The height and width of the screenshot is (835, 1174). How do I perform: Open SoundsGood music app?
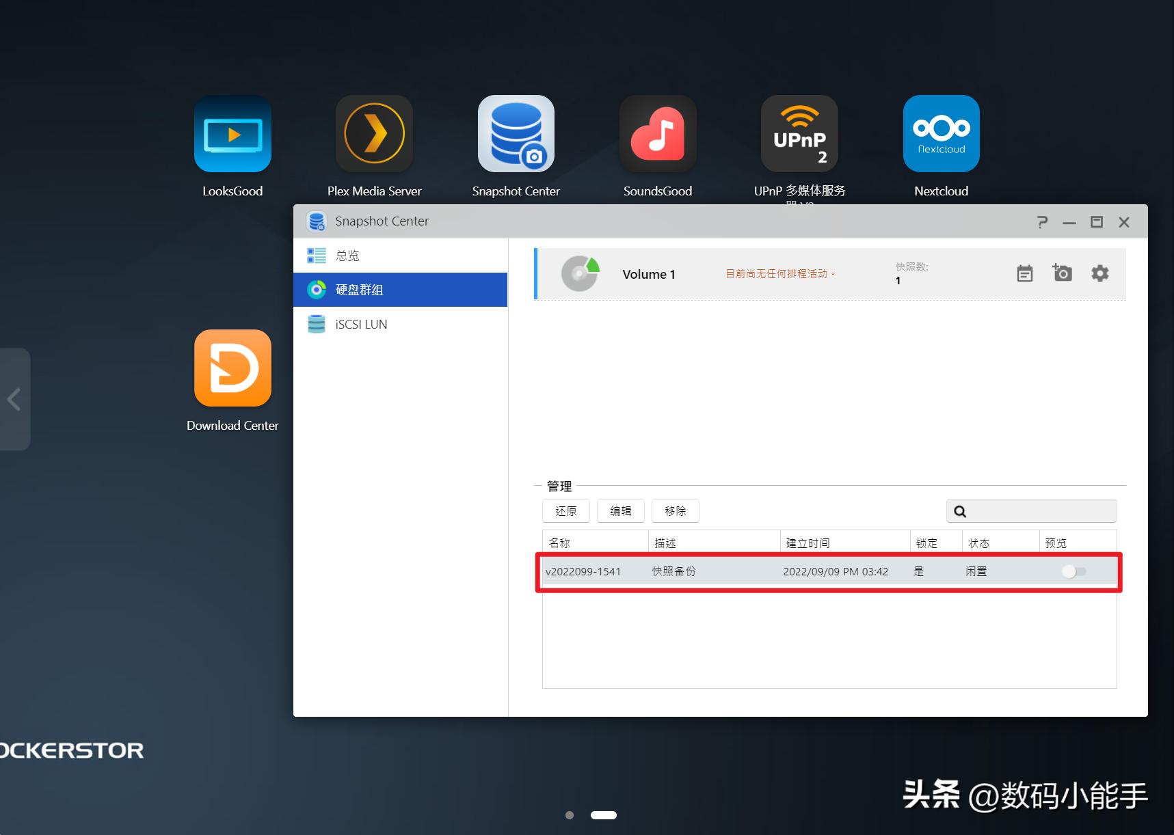click(657, 134)
